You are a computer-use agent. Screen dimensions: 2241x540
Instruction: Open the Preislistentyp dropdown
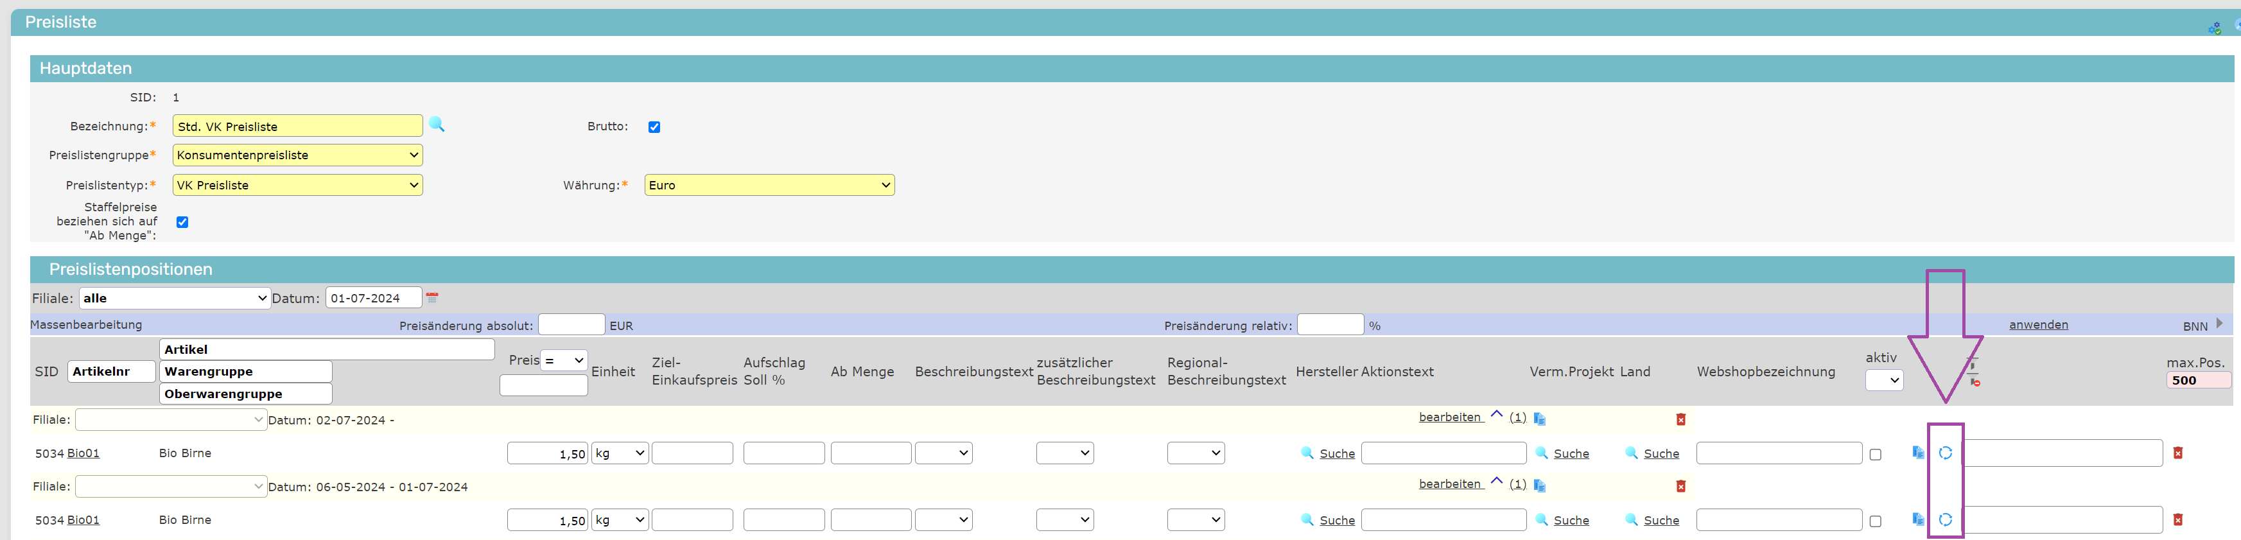(297, 185)
